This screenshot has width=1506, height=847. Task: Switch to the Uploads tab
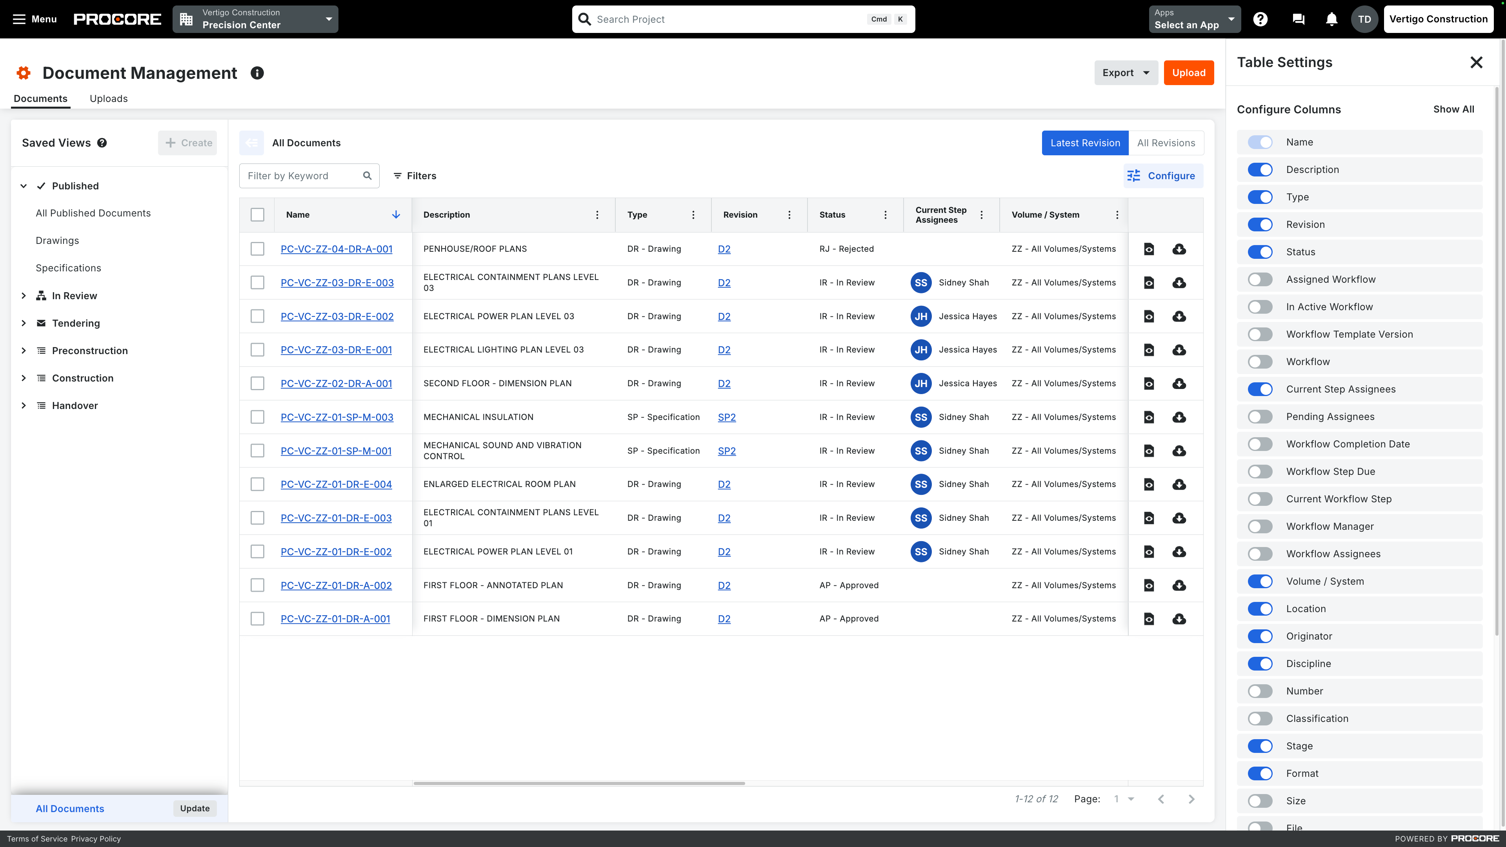point(108,98)
